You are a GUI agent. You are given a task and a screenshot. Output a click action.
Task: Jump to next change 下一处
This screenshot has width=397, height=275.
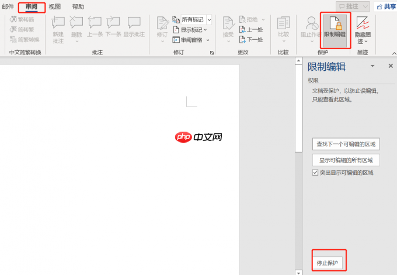pyautogui.click(x=251, y=40)
